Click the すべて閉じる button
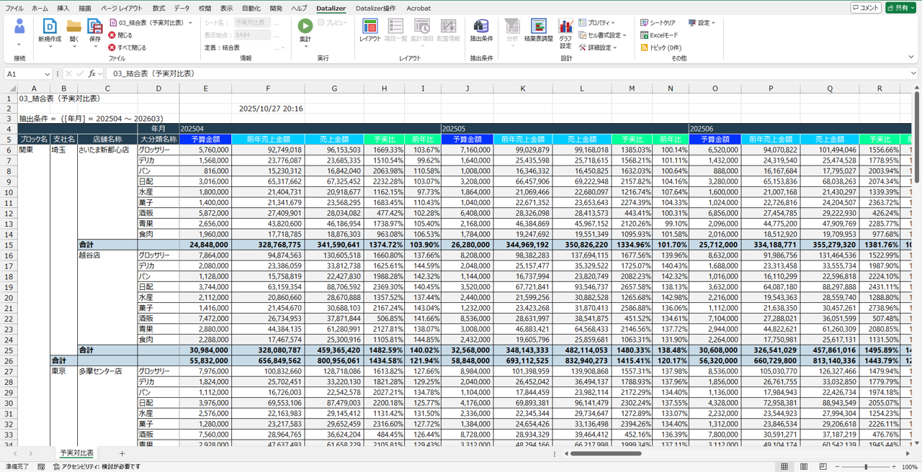Screen dimensions: 922x472 point(127,47)
